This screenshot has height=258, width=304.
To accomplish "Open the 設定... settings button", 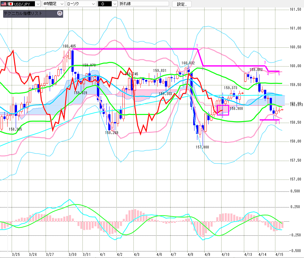I will (x=182, y=4).
